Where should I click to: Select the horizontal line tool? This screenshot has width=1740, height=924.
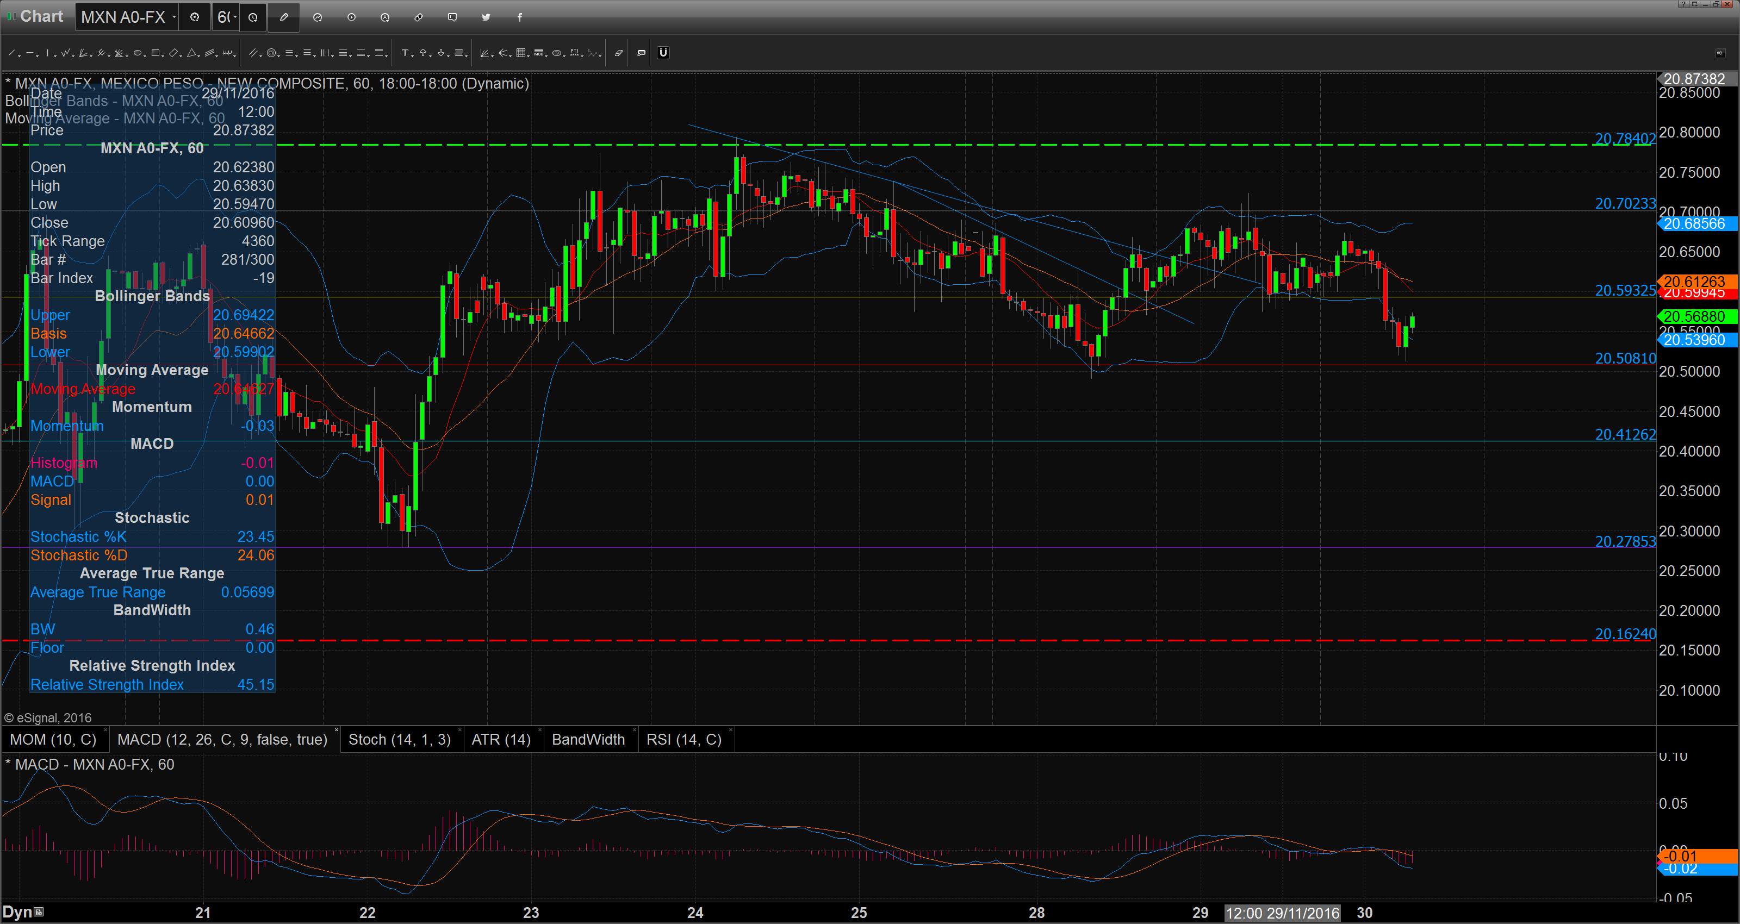30,53
